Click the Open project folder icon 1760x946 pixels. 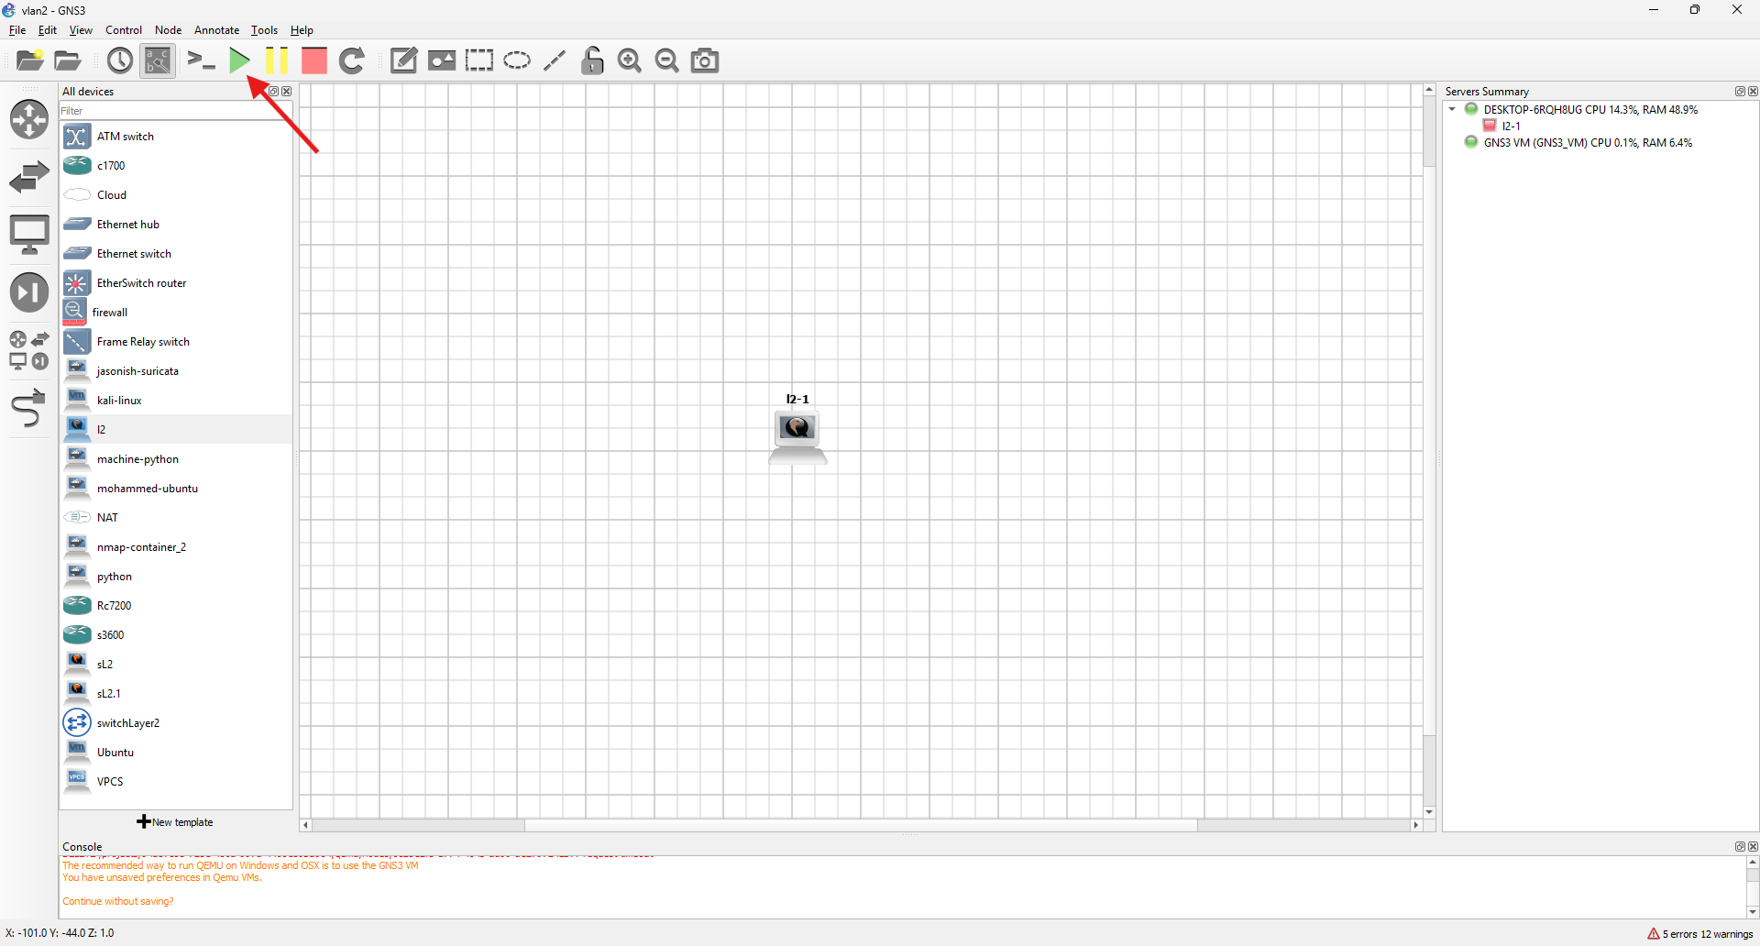(x=68, y=60)
